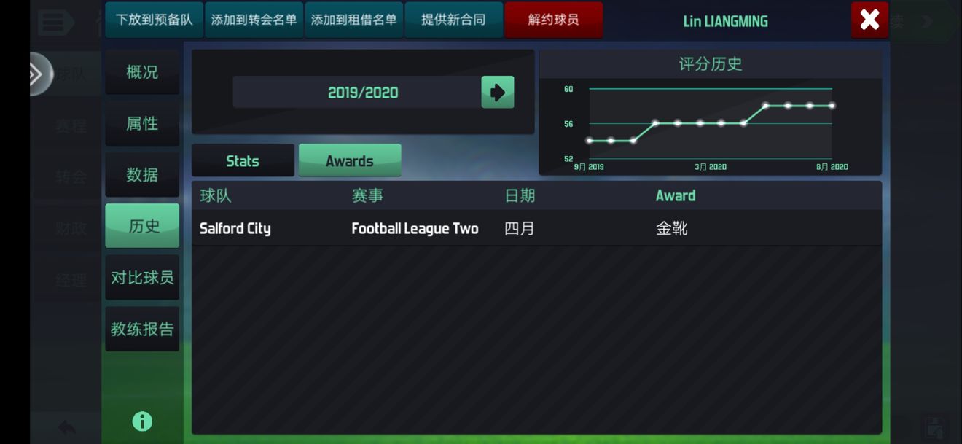962x444 pixels.
Task: Click 添加到转会名单 button
Action: tap(254, 20)
